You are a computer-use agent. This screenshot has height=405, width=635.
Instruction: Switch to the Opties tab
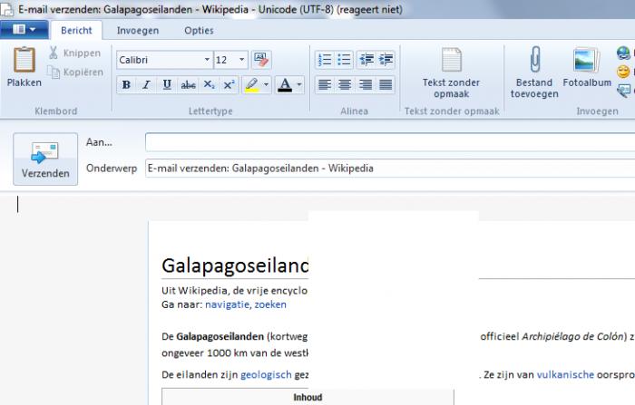point(199,30)
